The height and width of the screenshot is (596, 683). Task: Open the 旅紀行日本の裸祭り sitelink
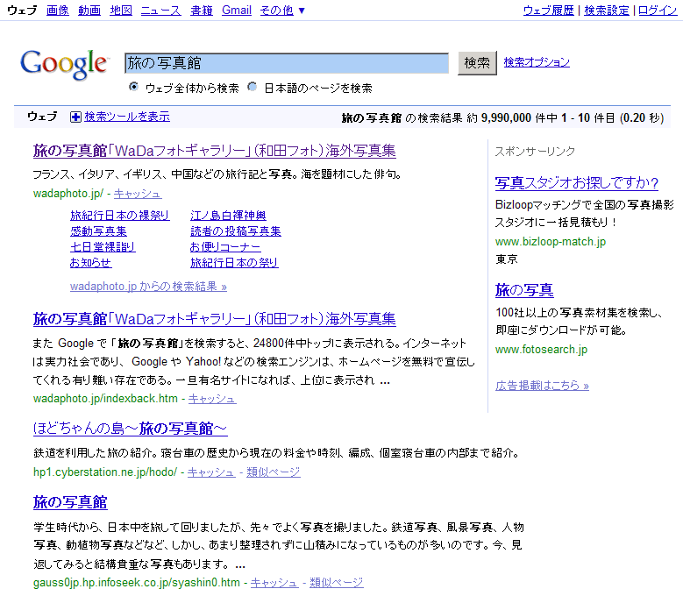pos(120,216)
